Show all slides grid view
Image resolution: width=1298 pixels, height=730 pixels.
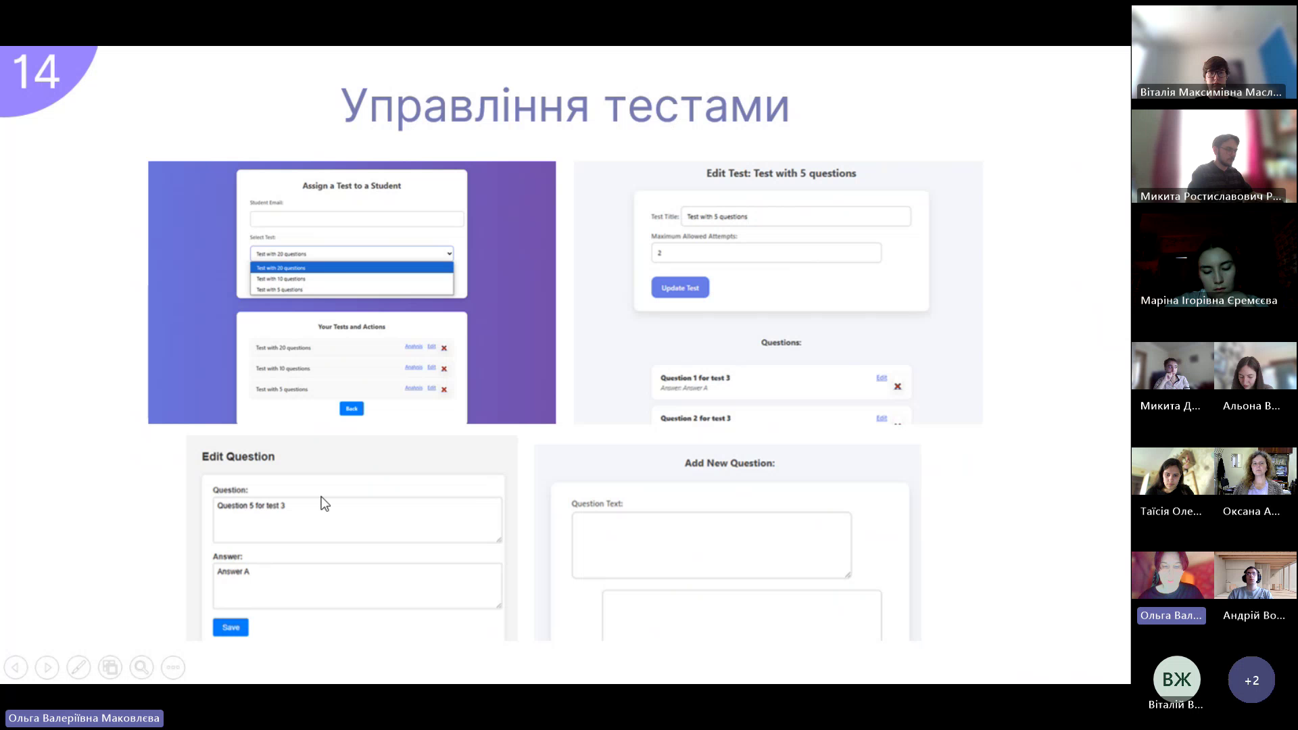click(110, 668)
